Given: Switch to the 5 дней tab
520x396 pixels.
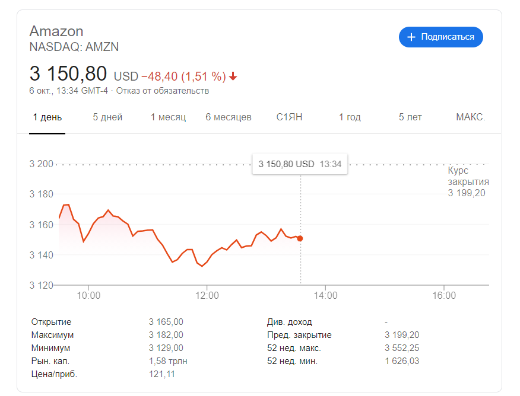Looking at the screenshot, I should click(107, 117).
